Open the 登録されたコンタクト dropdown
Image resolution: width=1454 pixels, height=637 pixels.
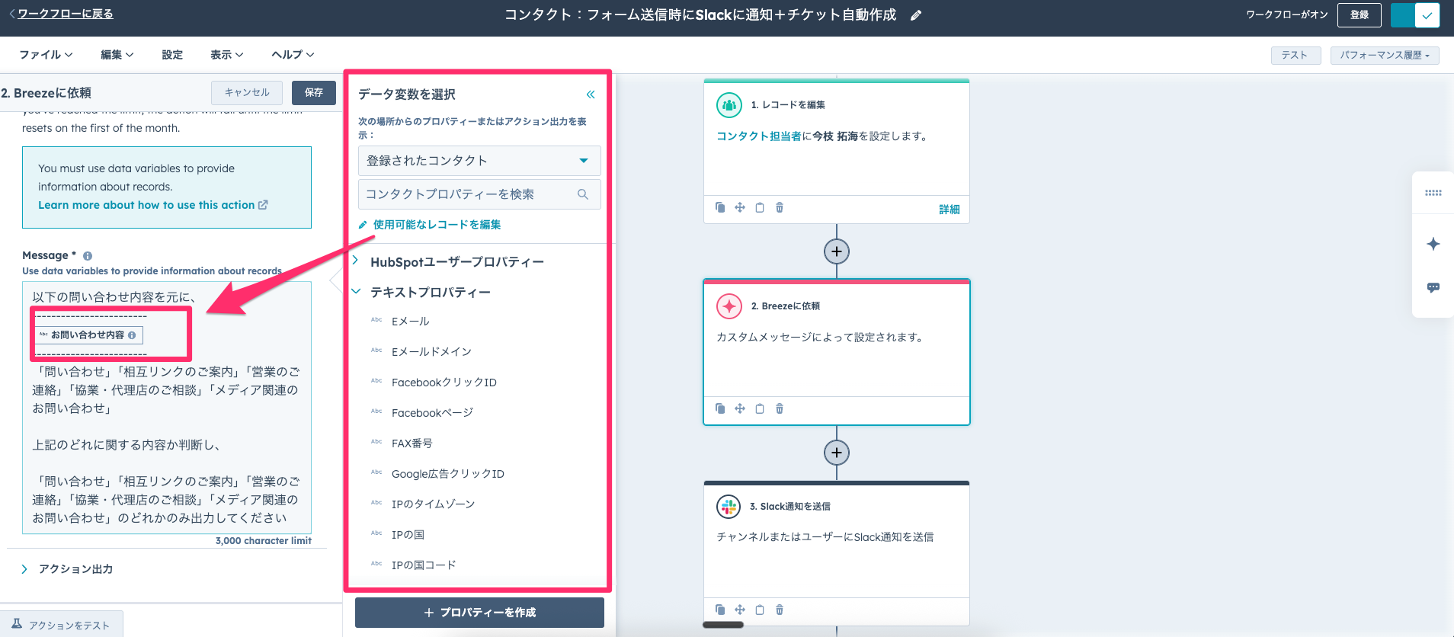(x=479, y=161)
